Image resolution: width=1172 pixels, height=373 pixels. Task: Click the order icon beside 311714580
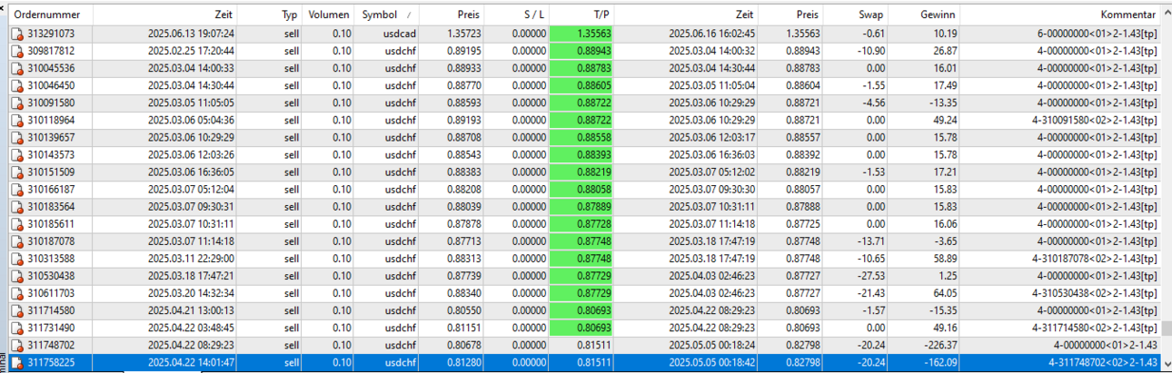pos(17,311)
